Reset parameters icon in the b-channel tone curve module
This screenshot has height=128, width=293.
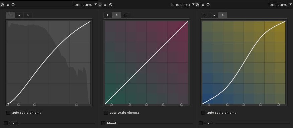(x=208, y=5)
